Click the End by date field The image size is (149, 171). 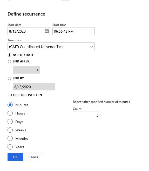[x=34, y=87]
